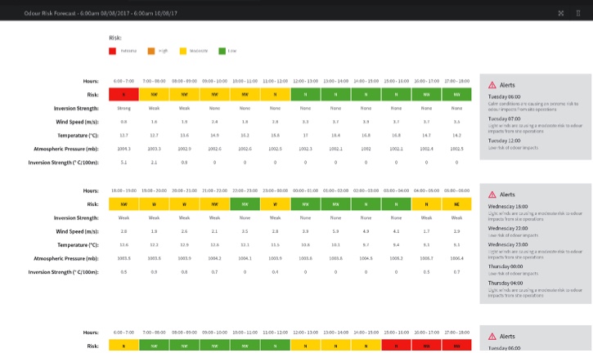This screenshot has height=353, width=593.
Task: Click the '5.1' inversion strength value
Action: pos(124,163)
